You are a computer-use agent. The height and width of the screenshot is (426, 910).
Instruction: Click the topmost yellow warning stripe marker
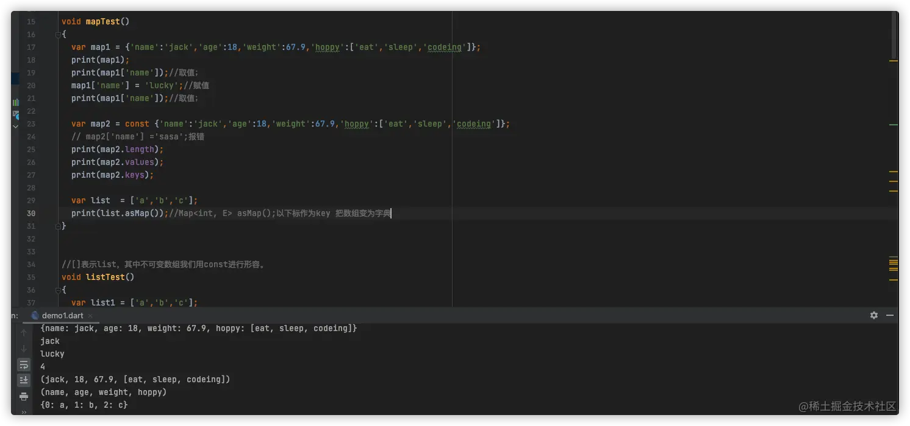click(x=894, y=61)
